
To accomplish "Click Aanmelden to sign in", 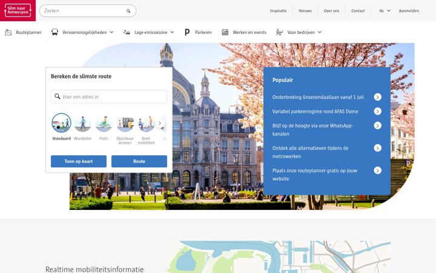I will tap(409, 11).
